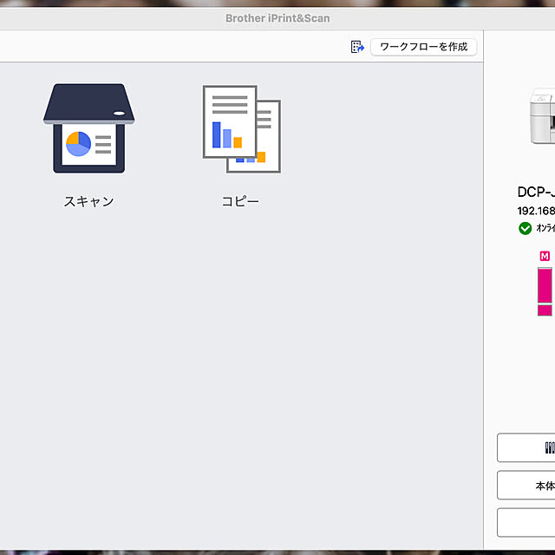Click the magenta M ink label

click(x=545, y=256)
